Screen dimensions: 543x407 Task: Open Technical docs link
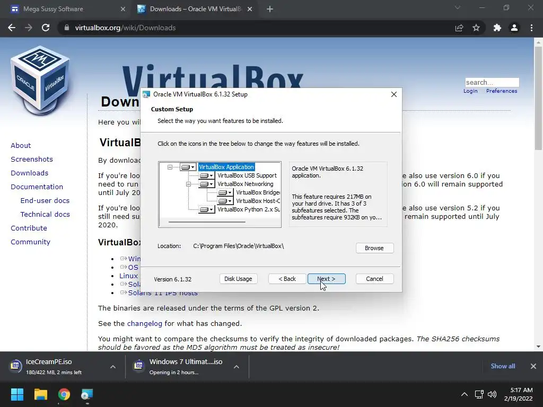(45, 215)
